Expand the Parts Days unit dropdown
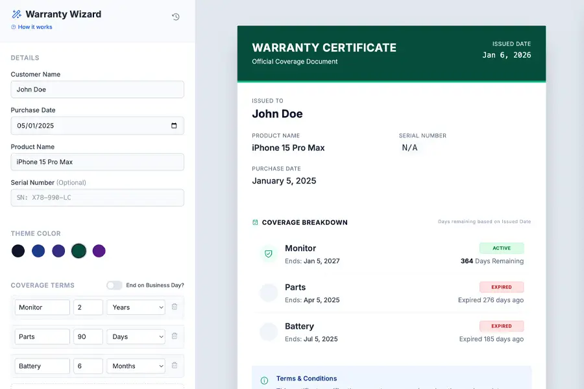 coord(136,336)
